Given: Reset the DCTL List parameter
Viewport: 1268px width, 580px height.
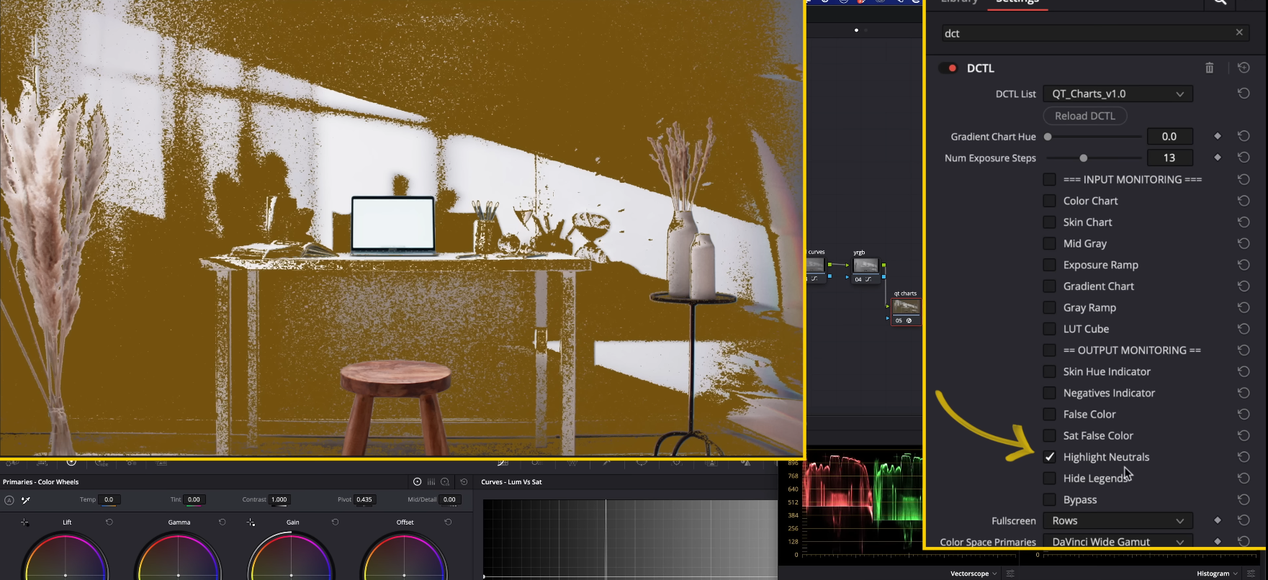Looking at the screenshot, I should point(1244,94).
